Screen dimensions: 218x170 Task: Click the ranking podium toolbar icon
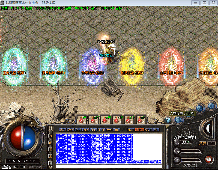pyautogui.click(x=109, y=130)
